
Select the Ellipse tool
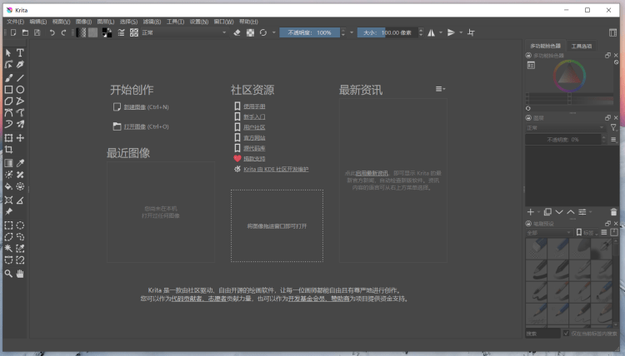pyautogui.click(x=20, y=90)
